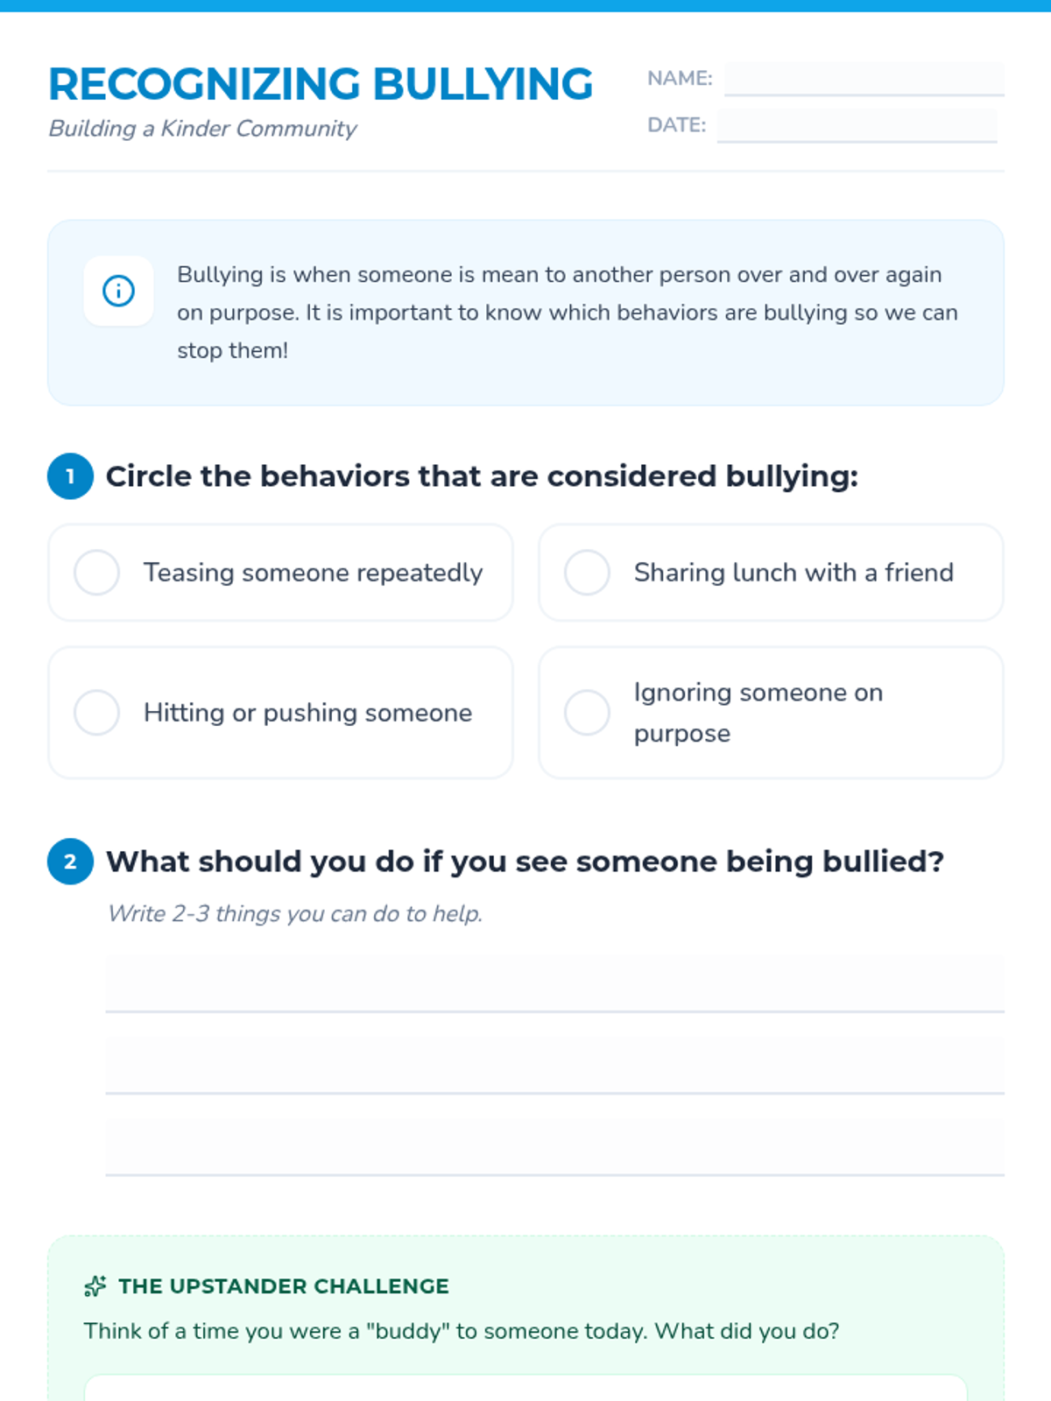
Task: Click the sparkle icon beside Upstander Challenge
Action: 95,1286
